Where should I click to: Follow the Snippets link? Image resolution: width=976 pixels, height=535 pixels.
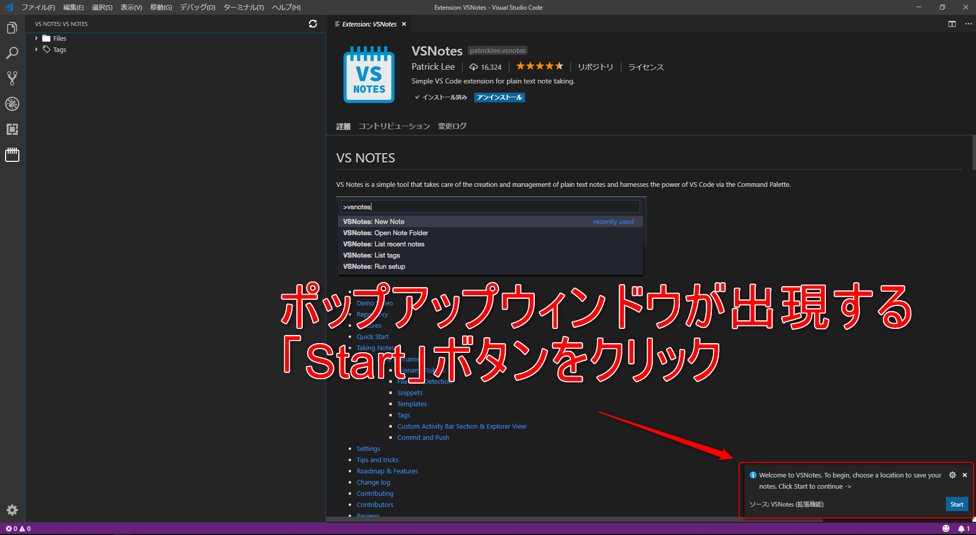click(x=410, y=393)
